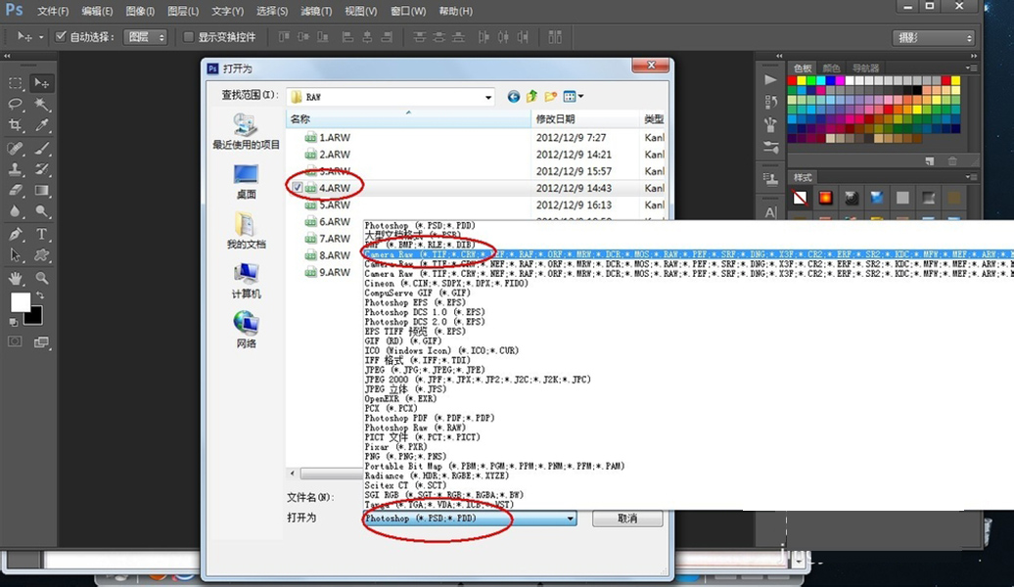Select the Zoom tool in the toolbox
This screenshot has height=587, width=1014.
point(42,278)
